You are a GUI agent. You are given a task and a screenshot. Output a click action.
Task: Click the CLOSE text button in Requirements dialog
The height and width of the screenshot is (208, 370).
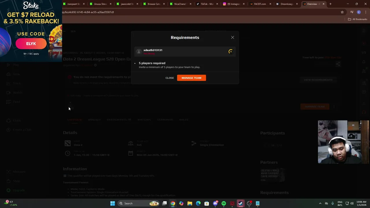tap(170, 78)
